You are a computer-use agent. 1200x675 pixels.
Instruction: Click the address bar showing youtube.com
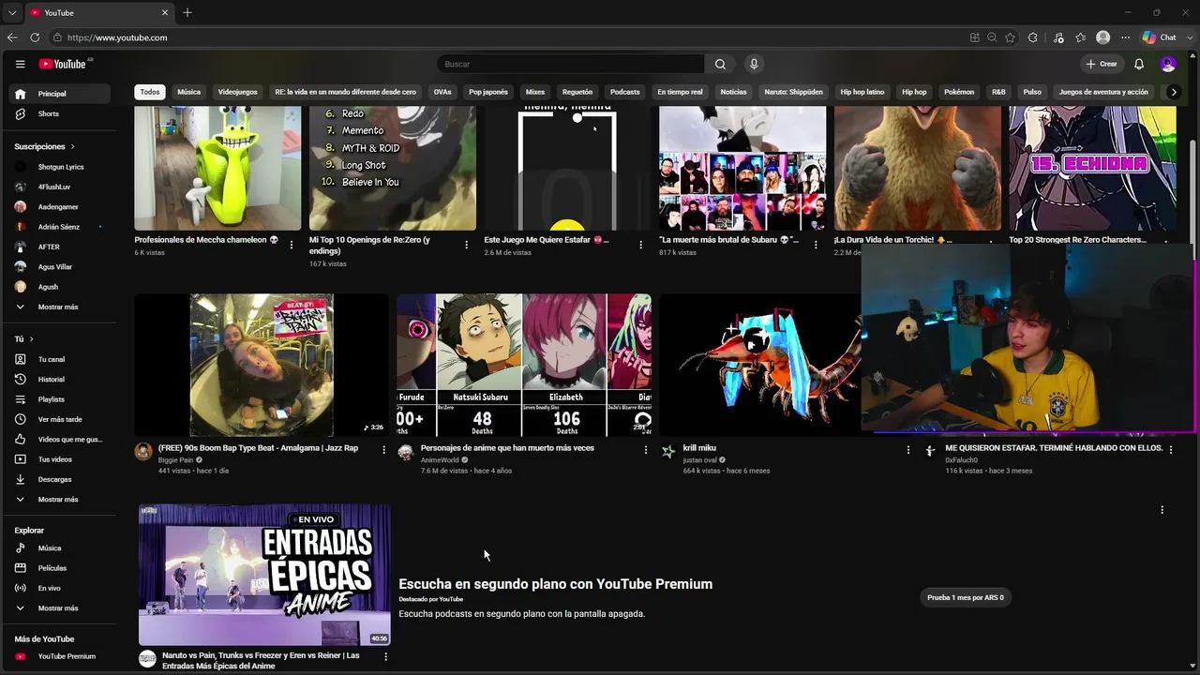point(506,37)
